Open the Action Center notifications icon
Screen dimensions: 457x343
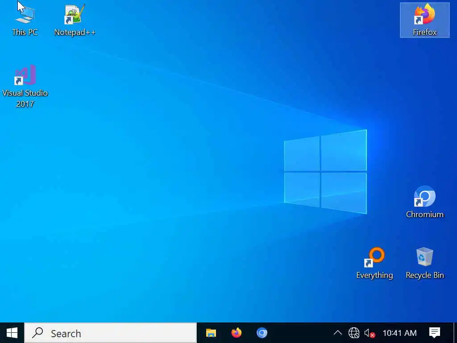[434, 333]
